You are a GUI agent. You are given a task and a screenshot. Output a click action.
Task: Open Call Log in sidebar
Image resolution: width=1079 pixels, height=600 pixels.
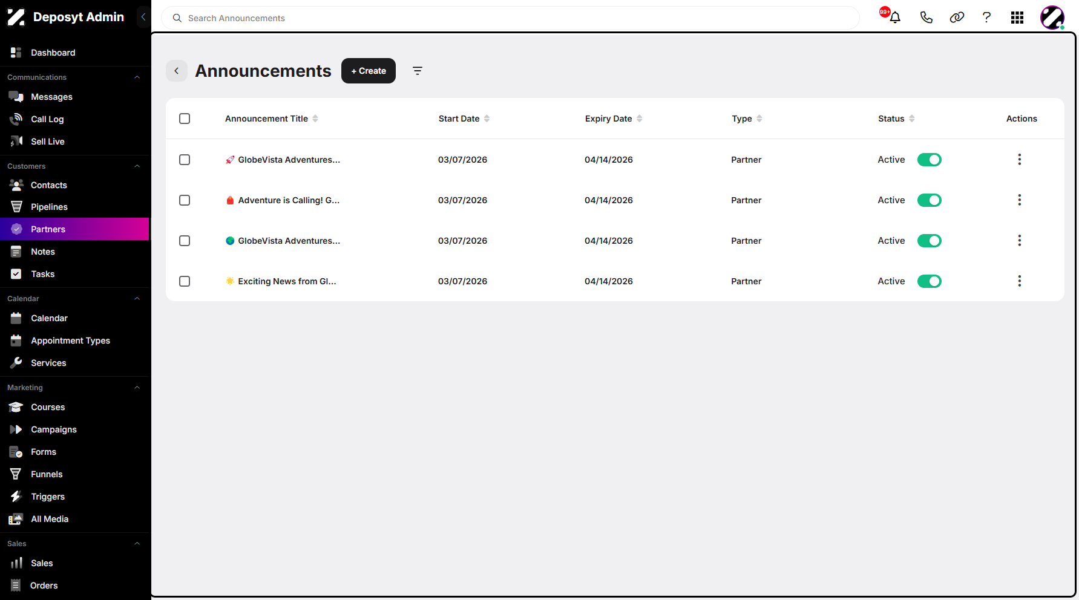[75, 119]
